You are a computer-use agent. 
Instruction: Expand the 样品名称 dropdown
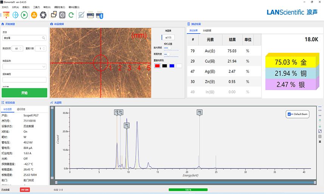click(x=44, y=67)
